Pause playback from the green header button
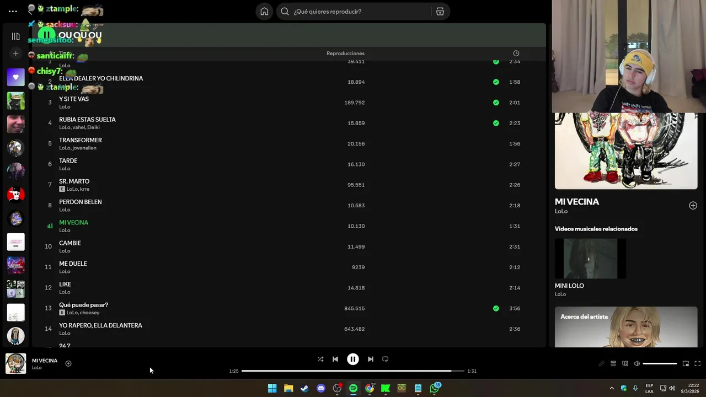The width and height of the screenshot is (706, 397). pos(46,35)
